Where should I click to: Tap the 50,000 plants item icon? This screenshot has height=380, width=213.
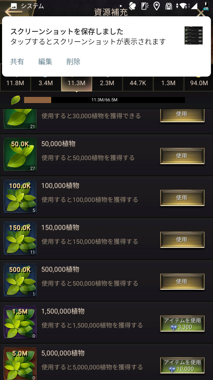(20, 154)
